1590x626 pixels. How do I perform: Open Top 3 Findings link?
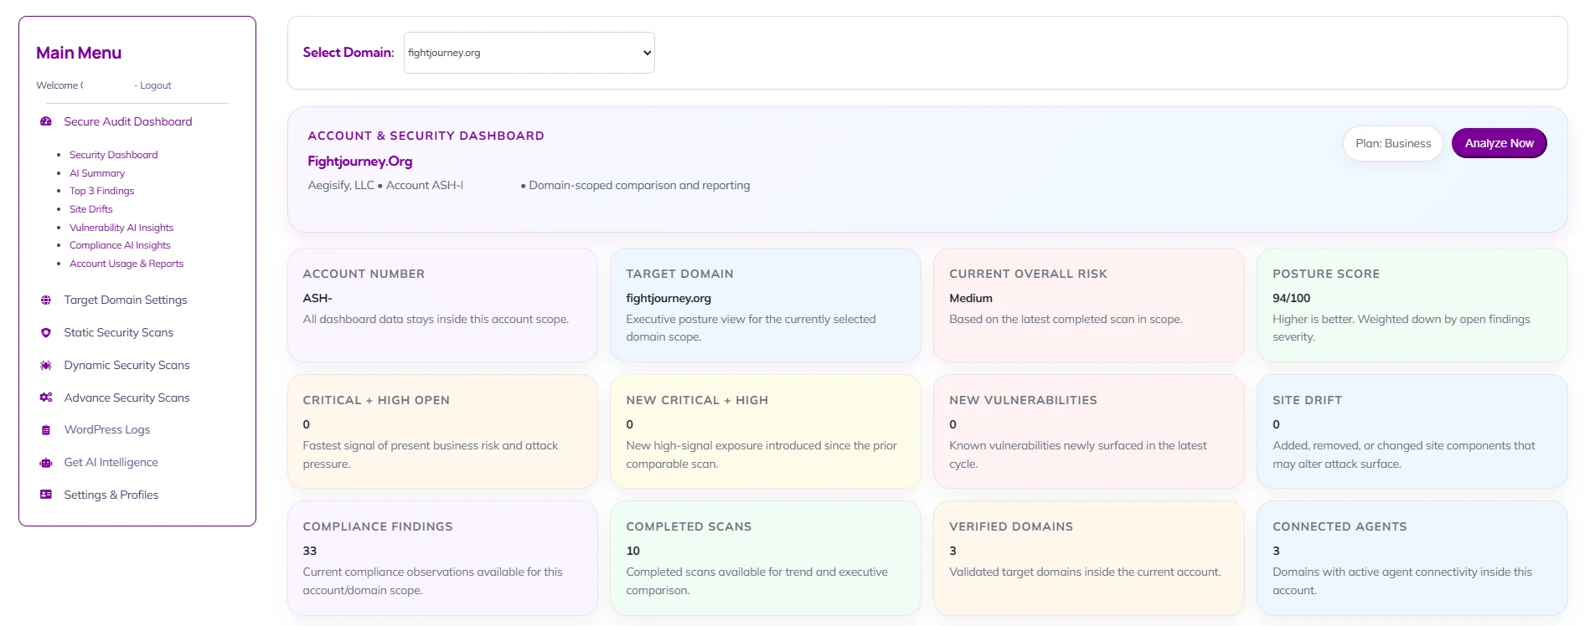click(101, 191)
